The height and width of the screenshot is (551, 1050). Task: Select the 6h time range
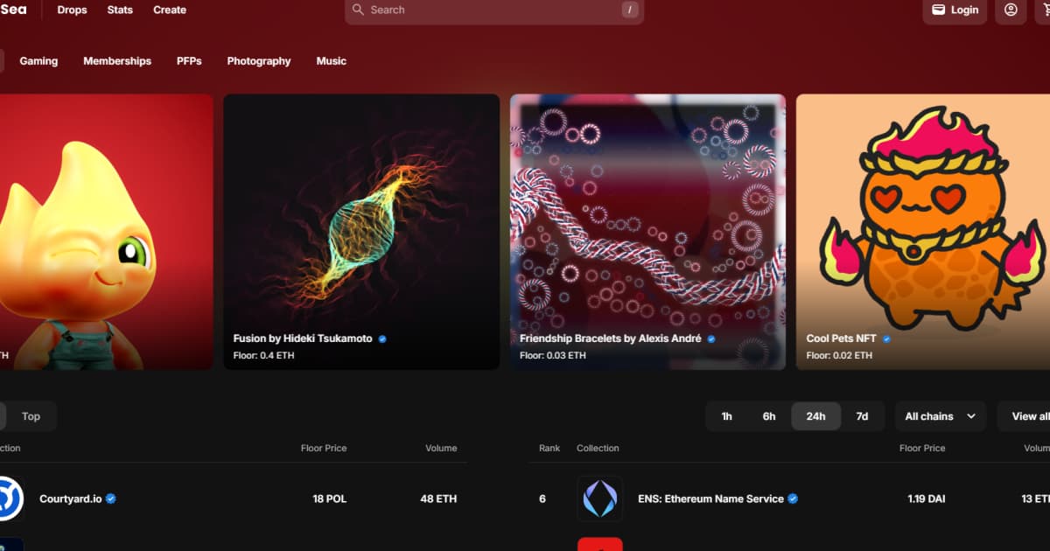769,416
